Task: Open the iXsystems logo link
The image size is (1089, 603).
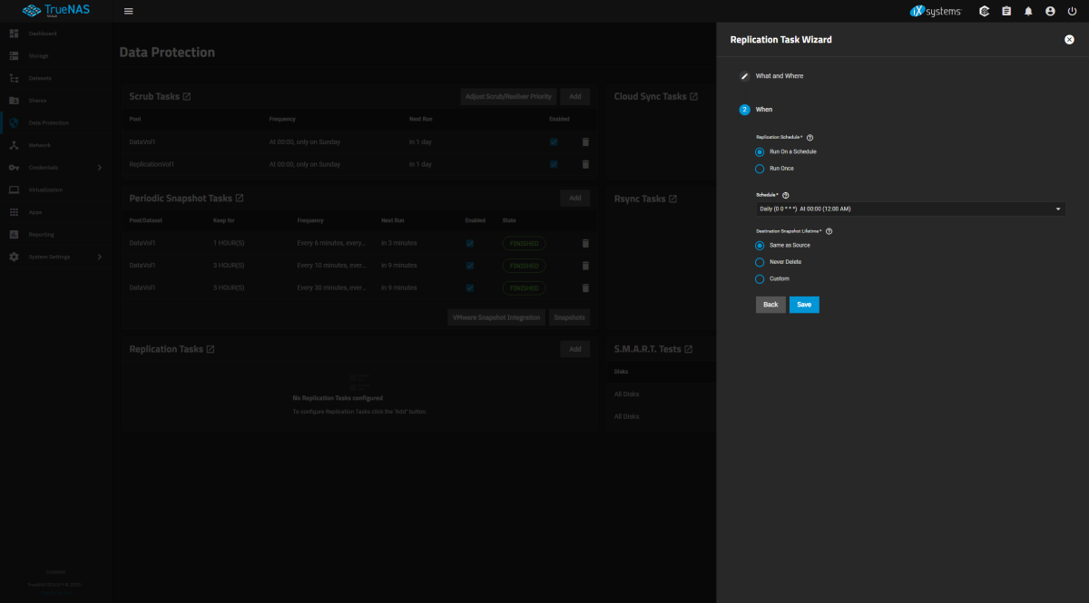Action: (935, 11)
